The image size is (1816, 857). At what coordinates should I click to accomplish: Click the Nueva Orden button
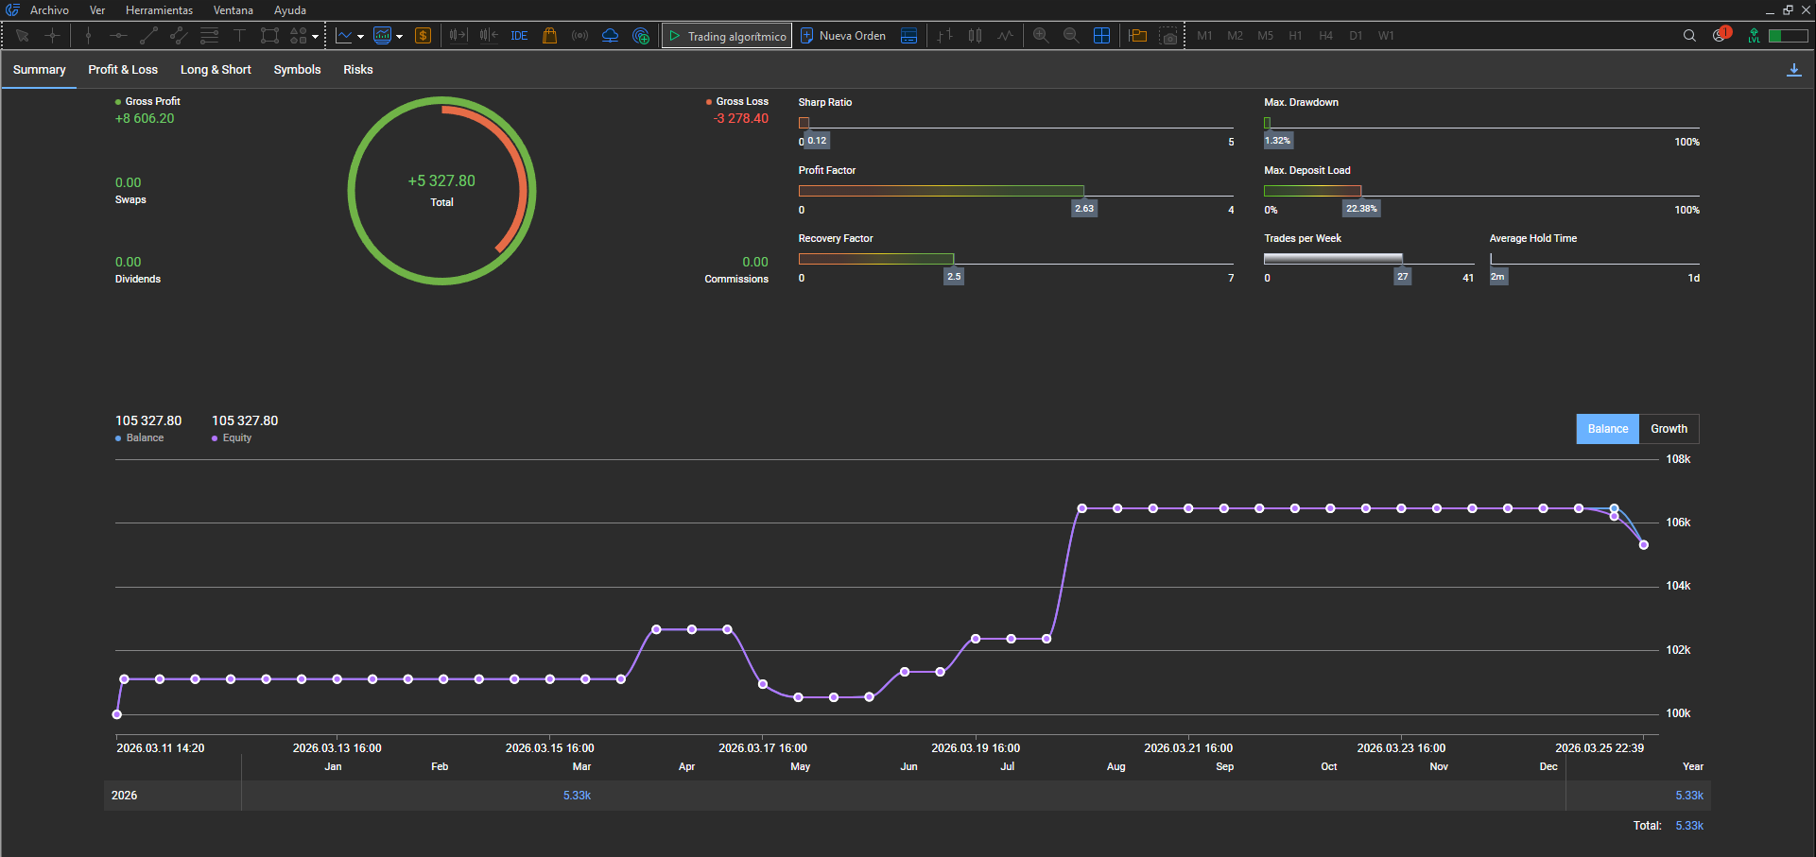[x=843, y=36]
